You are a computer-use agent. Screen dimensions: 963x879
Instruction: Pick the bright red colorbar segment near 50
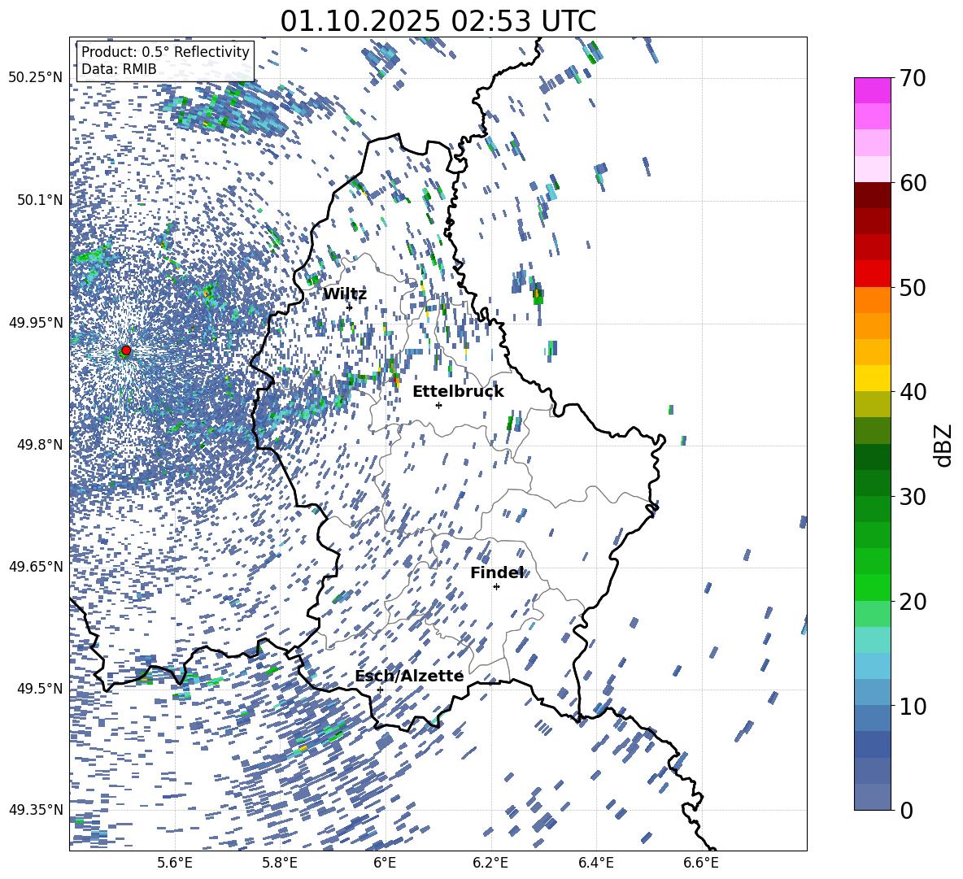pos(872,273)
